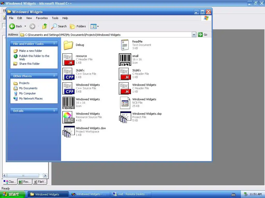Select the small 16 x 16 icon file
The height and width of the screenshot is (198, 265).
click(x=125, y=60)
